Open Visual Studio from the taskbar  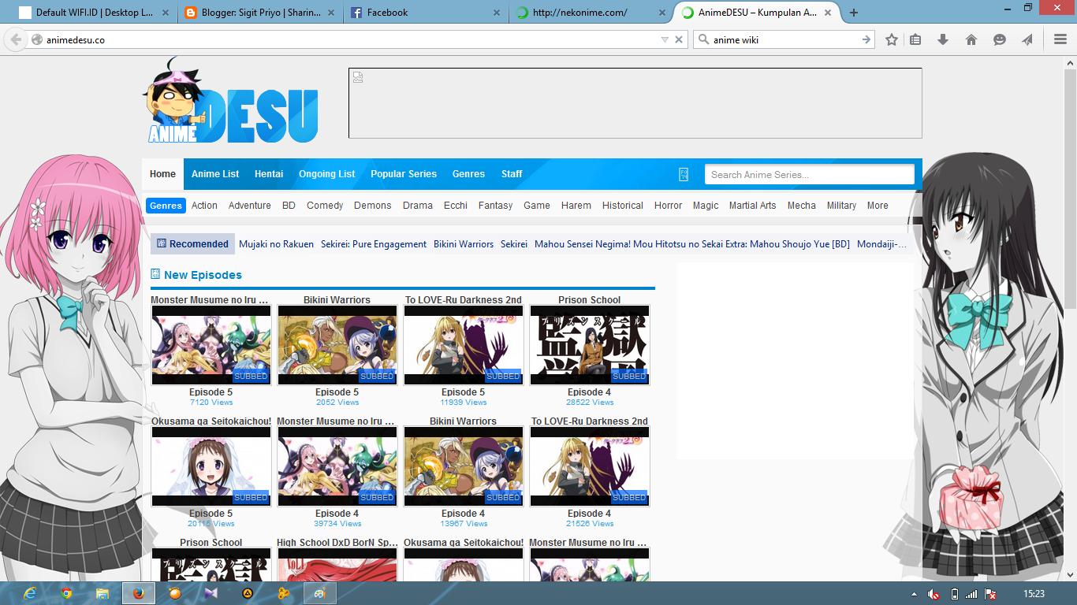[211, 593]
